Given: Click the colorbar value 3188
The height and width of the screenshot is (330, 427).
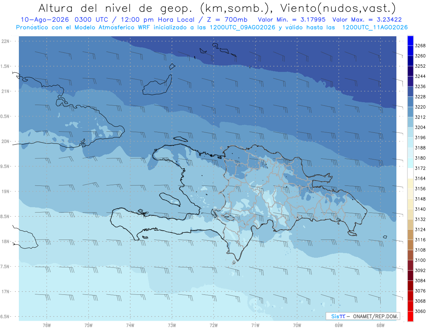Looking at the screenshot, I should (x=420, y=148).
